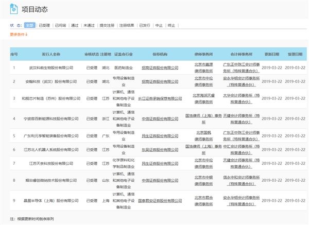Filter by 提交注册 status

[107, 25]
